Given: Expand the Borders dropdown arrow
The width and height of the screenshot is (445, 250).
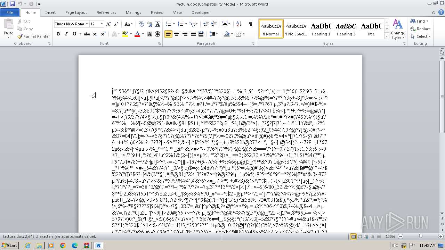Looking at the screenshot, I should [x=243, y=34].
